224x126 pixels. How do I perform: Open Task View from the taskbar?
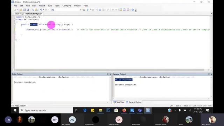pos(77,110)
